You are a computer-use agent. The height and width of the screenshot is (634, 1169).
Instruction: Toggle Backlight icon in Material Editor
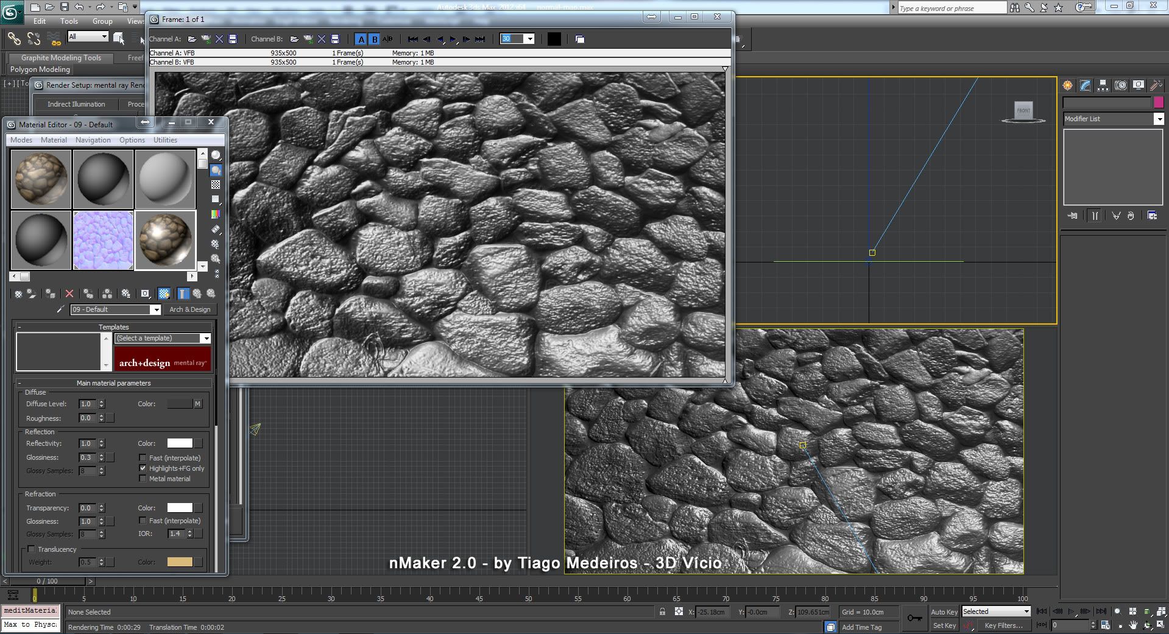pos(216,170)
